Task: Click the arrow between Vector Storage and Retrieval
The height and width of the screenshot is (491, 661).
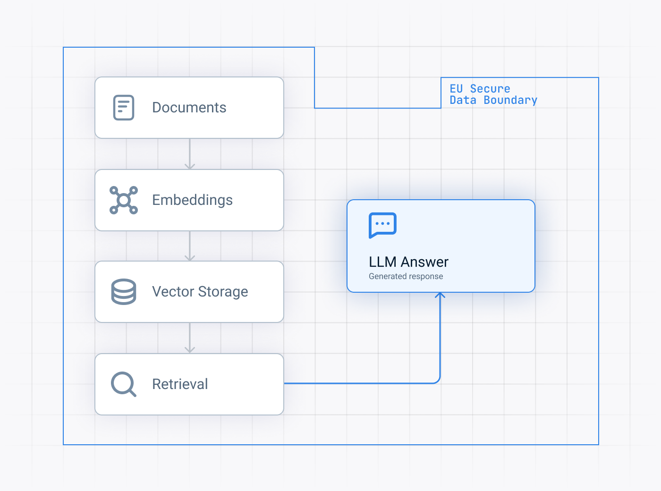Action: pyautogui.click(x=190, y=338)
